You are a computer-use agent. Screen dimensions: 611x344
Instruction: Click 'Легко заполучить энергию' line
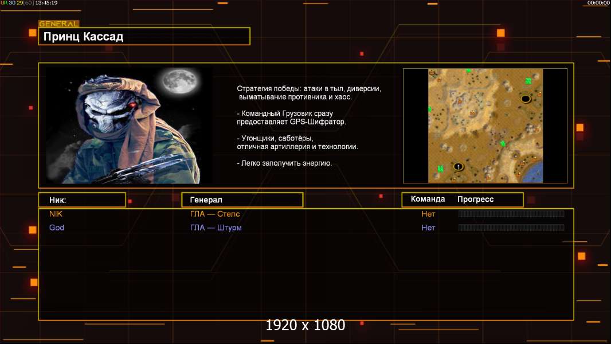(284, 163)
